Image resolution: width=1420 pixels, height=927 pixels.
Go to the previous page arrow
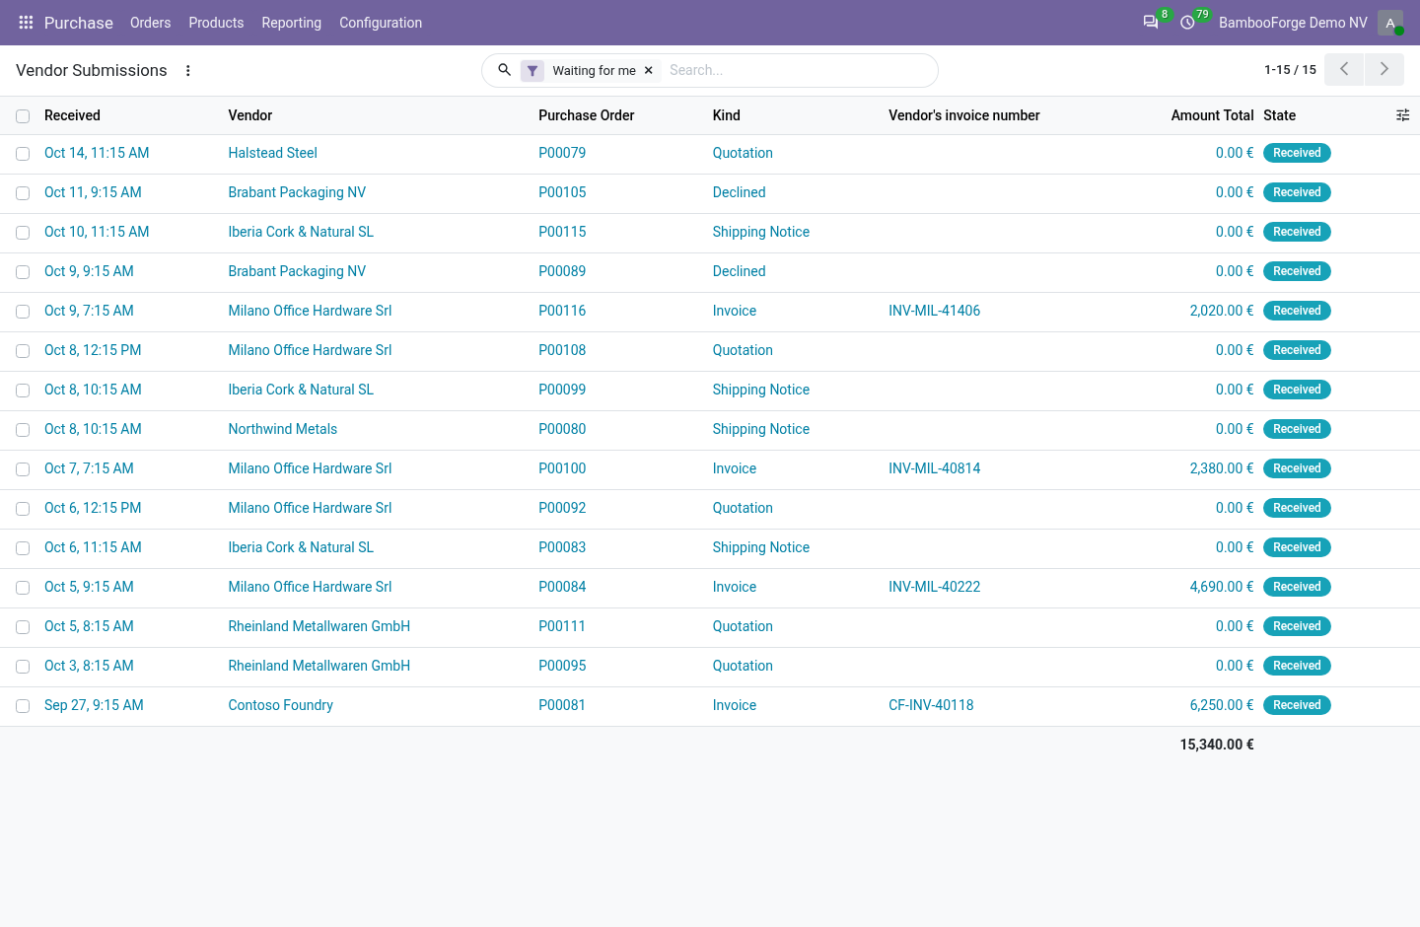tap(1344, 70)
